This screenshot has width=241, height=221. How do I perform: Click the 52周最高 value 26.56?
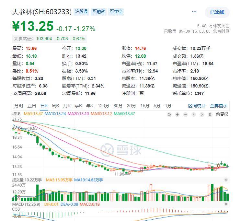40,94
